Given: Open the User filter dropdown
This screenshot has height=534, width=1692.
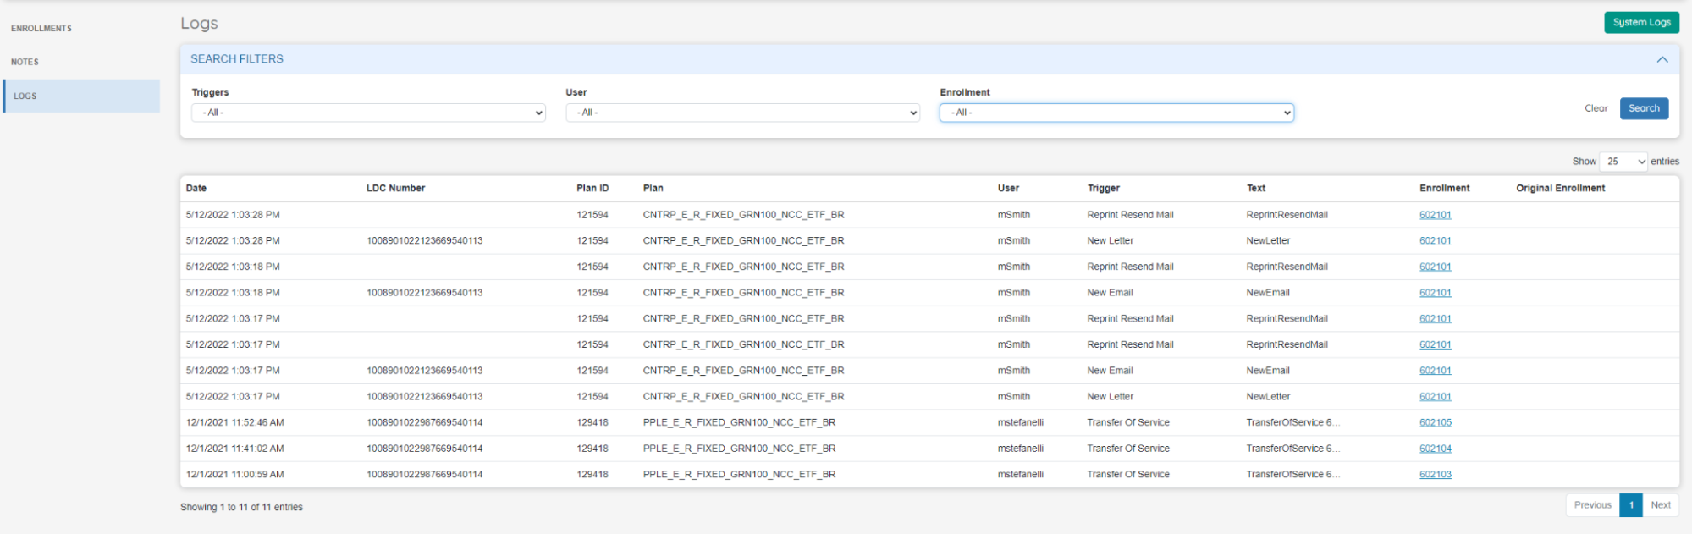Looking at the screenshot, I should click(742, 113).
